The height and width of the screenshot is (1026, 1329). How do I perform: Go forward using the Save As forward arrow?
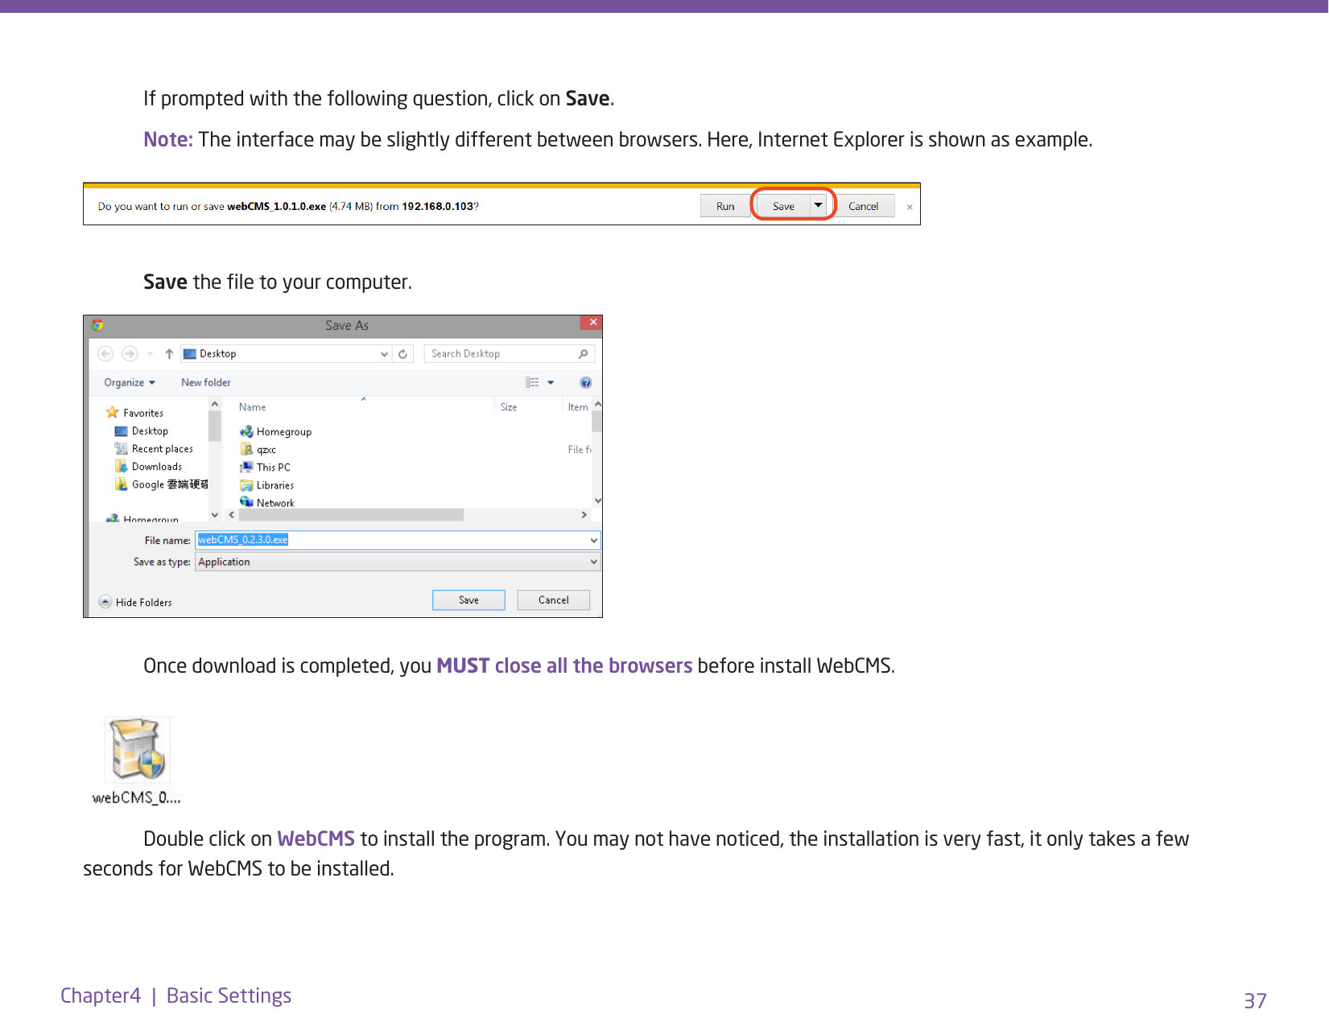coord(130,353)
